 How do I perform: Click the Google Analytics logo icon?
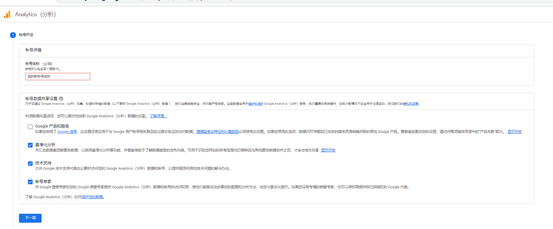pyautogui.click(x=7, y=15)
